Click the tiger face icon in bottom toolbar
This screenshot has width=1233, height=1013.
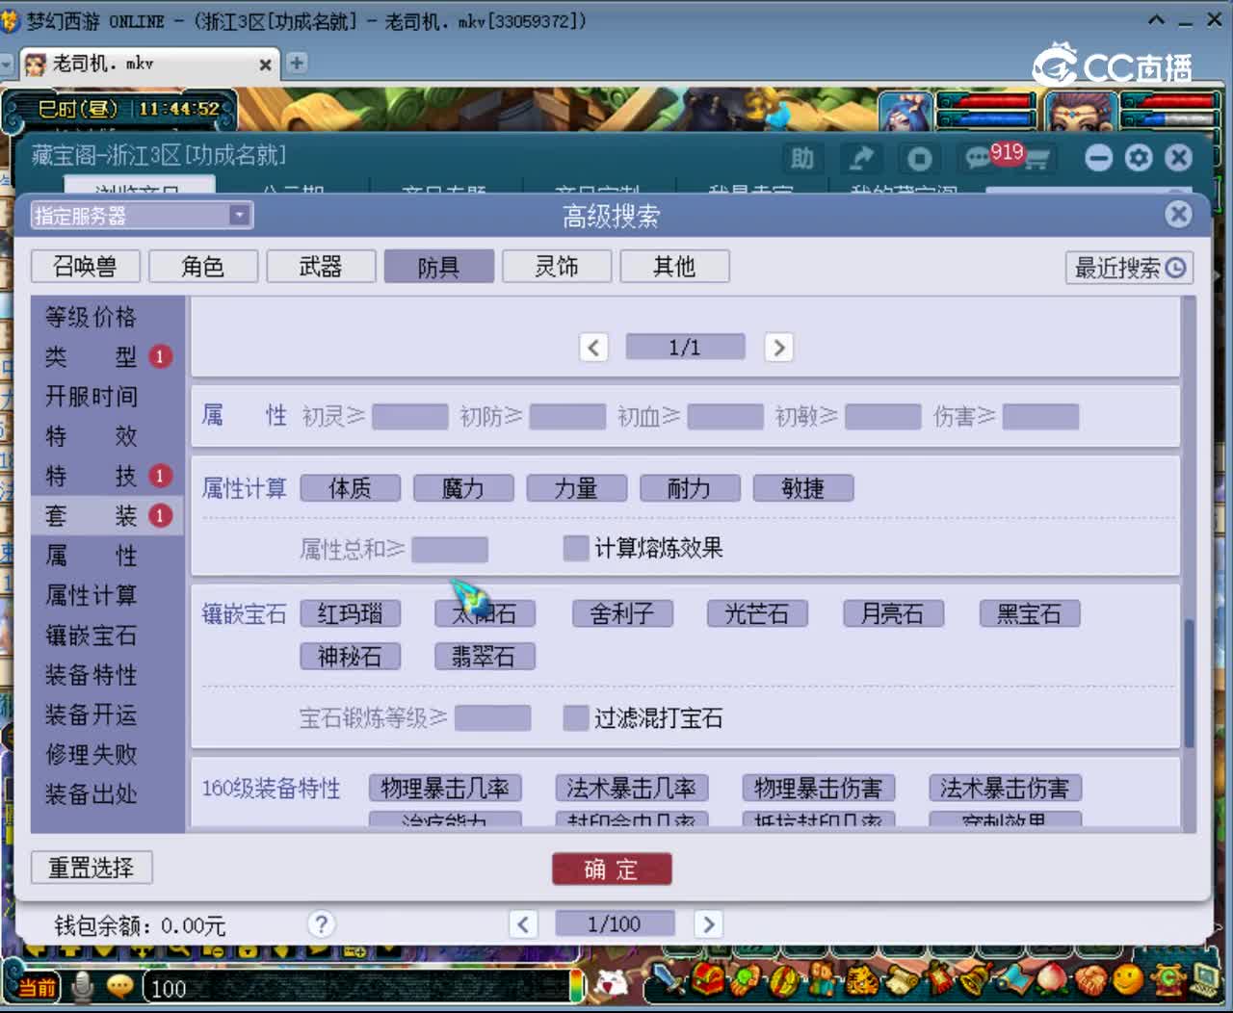[862, 979]
